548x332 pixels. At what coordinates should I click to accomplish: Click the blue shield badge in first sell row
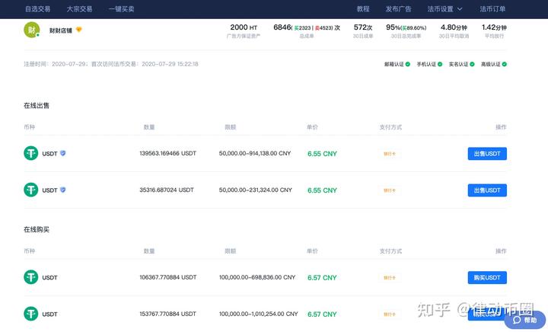[63, 153]
